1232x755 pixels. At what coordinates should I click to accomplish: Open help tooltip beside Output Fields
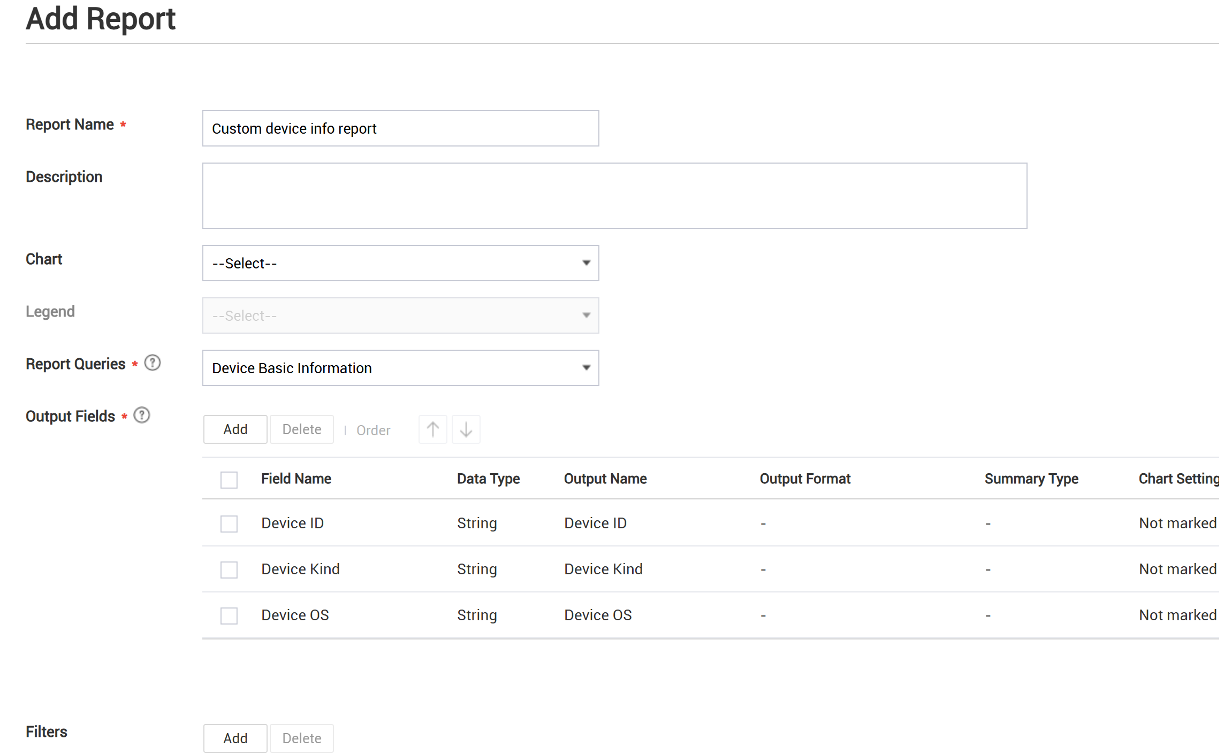pyautogui.click(x=141, y=414)
